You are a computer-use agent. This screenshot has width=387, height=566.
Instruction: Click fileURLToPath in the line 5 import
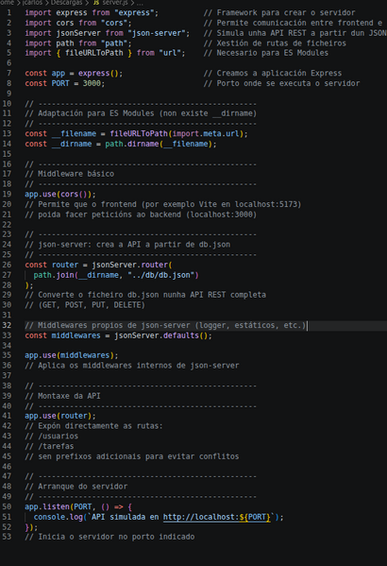coord(94,53)
